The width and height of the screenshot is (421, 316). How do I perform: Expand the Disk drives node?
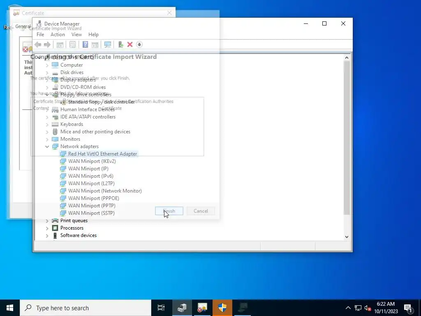47,72
